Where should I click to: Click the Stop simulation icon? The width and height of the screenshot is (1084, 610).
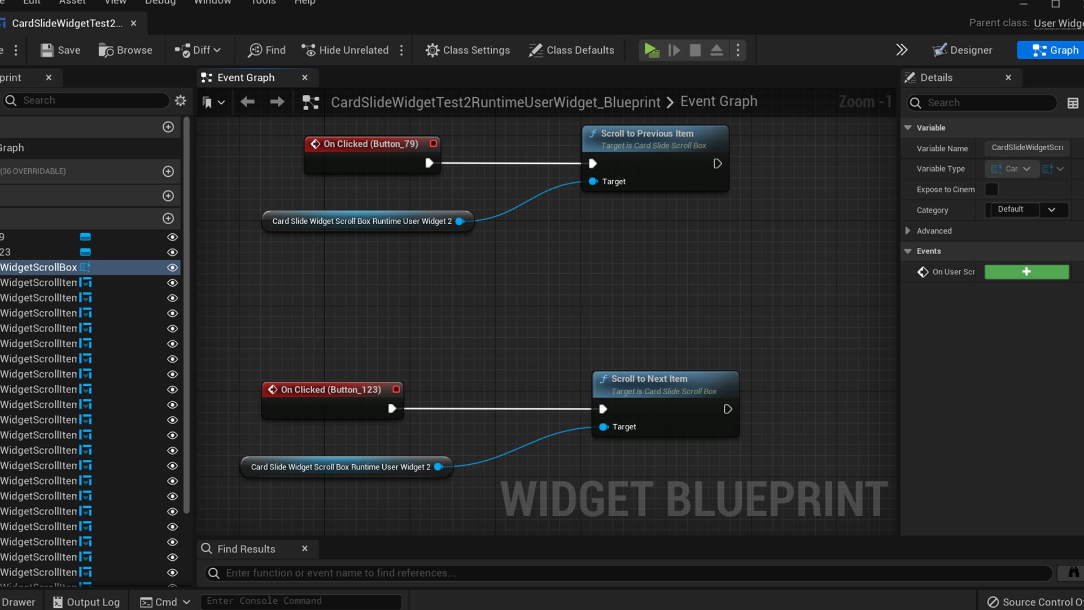point(695,50)
